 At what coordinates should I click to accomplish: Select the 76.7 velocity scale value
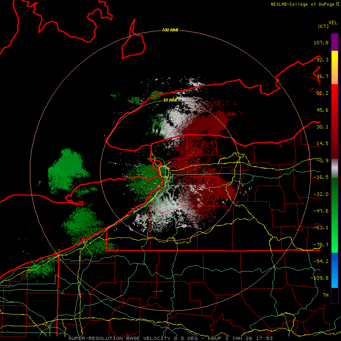pyautogui.click(x=322, y=76)
